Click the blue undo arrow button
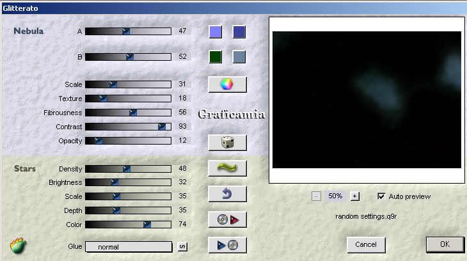Screen dimensions: 467x261 coord(227,194)
